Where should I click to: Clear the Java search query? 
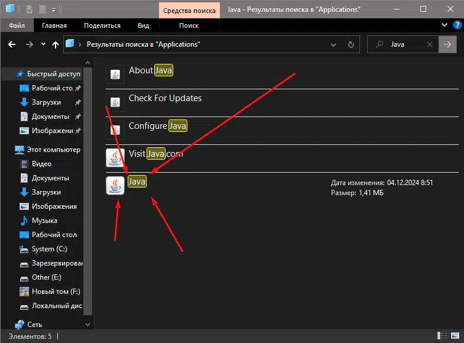point(430,44)
